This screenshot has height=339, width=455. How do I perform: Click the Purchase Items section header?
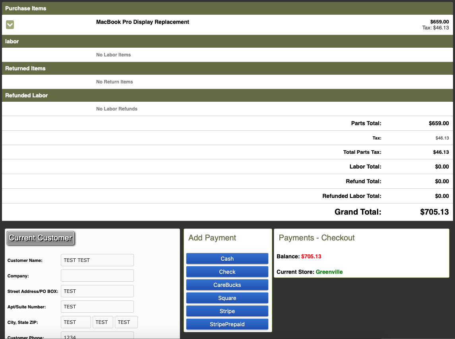click(26, 8)
